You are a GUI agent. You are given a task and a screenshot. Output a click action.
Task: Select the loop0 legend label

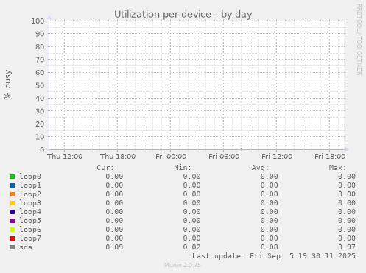30,177
